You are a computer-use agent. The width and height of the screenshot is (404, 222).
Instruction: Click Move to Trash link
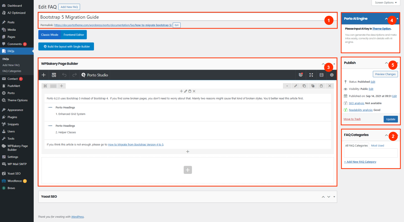[352, 119]
